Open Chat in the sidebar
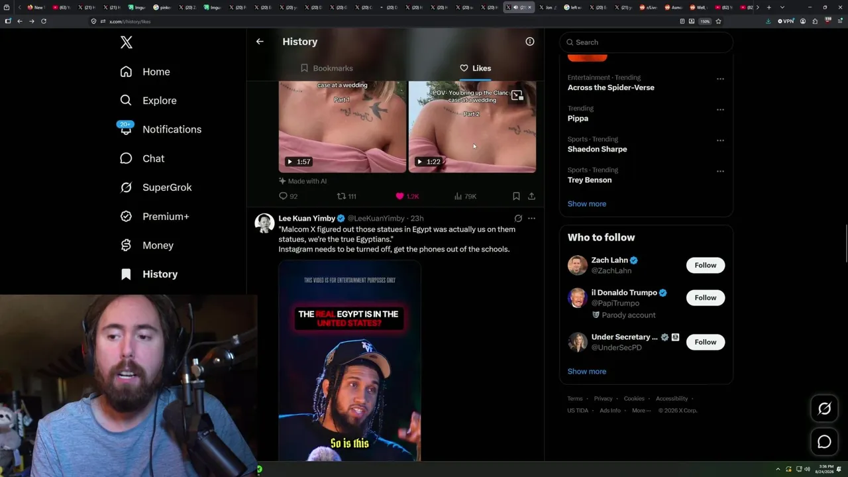 (x=142, y=158)
